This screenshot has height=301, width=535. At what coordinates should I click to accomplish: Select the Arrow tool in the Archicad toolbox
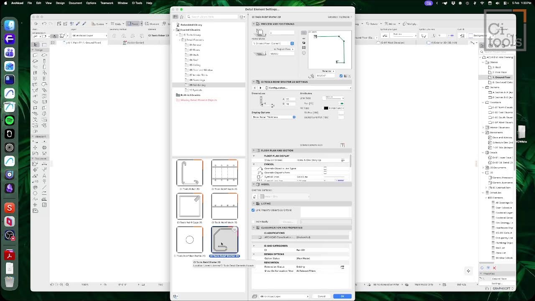(x=36, y=45)
